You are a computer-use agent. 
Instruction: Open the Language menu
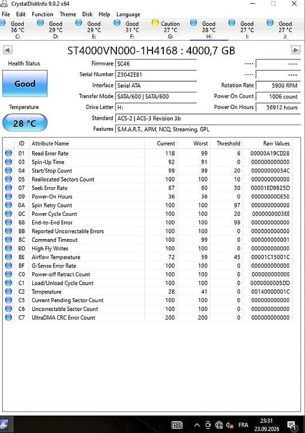click(x=128, y=14)
